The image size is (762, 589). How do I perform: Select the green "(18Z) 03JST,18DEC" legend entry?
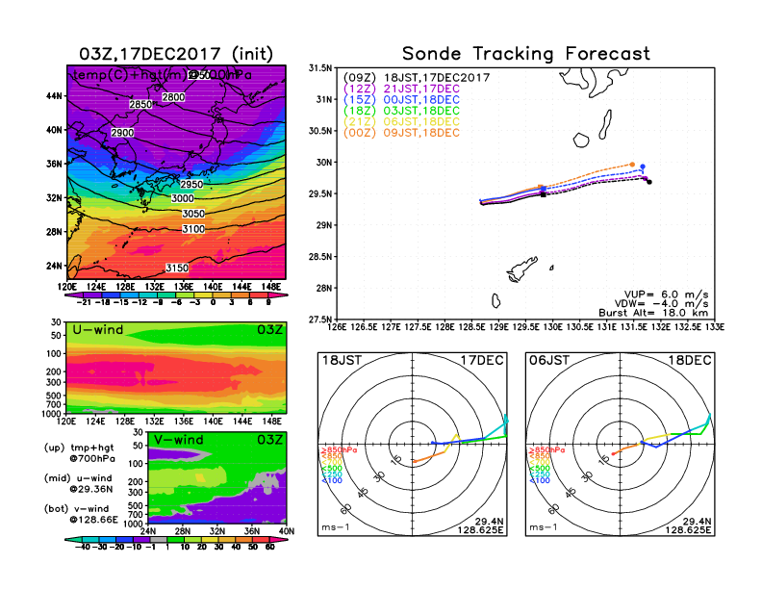click(x=401, y=111)
